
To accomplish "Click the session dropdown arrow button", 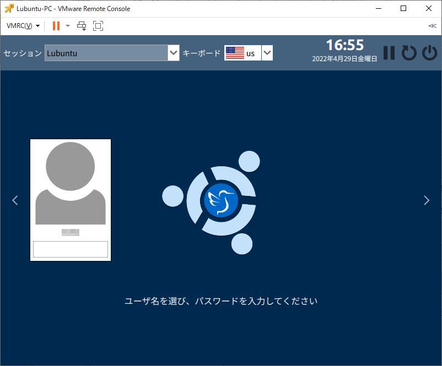I will [174, 53].
